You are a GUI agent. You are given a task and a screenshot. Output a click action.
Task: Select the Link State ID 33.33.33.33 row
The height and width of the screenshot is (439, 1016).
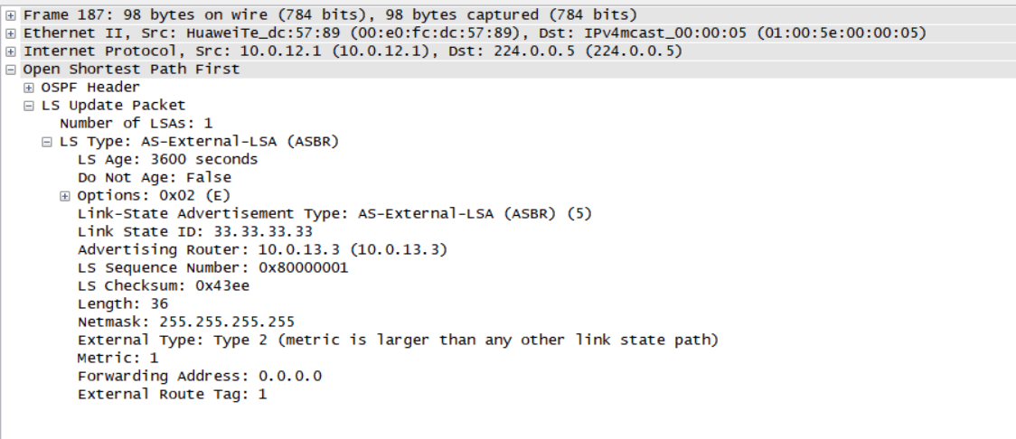[x=194, y=231]
